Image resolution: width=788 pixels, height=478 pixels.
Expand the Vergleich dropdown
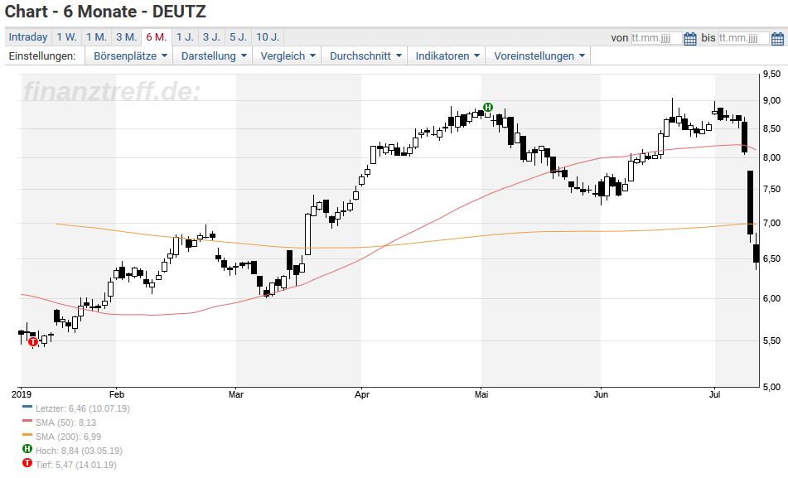pyautogui.click(x=288, y=56)
